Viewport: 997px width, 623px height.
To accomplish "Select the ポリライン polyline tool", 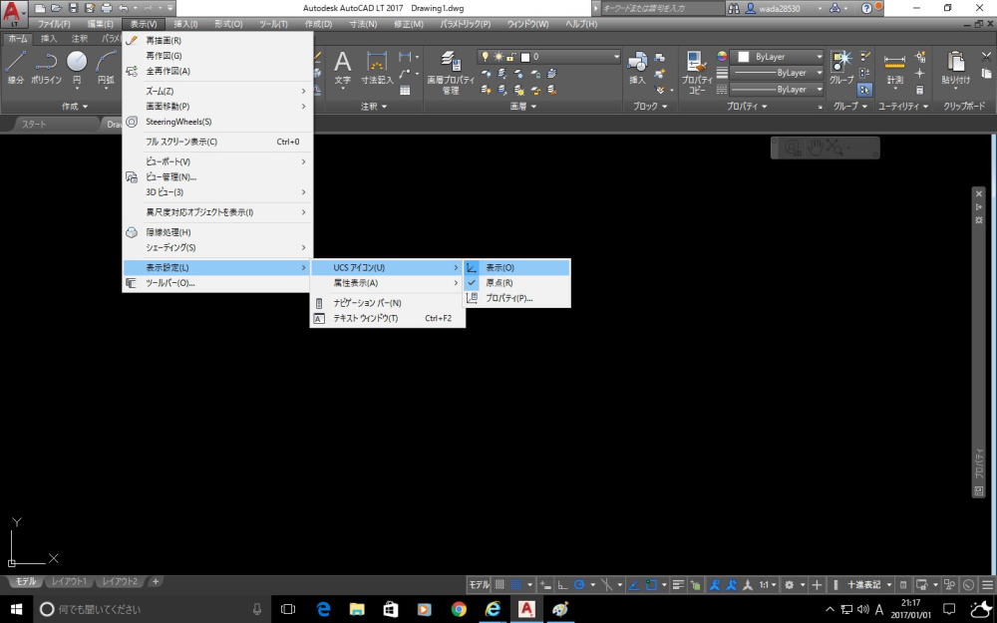I will point(47,68).
